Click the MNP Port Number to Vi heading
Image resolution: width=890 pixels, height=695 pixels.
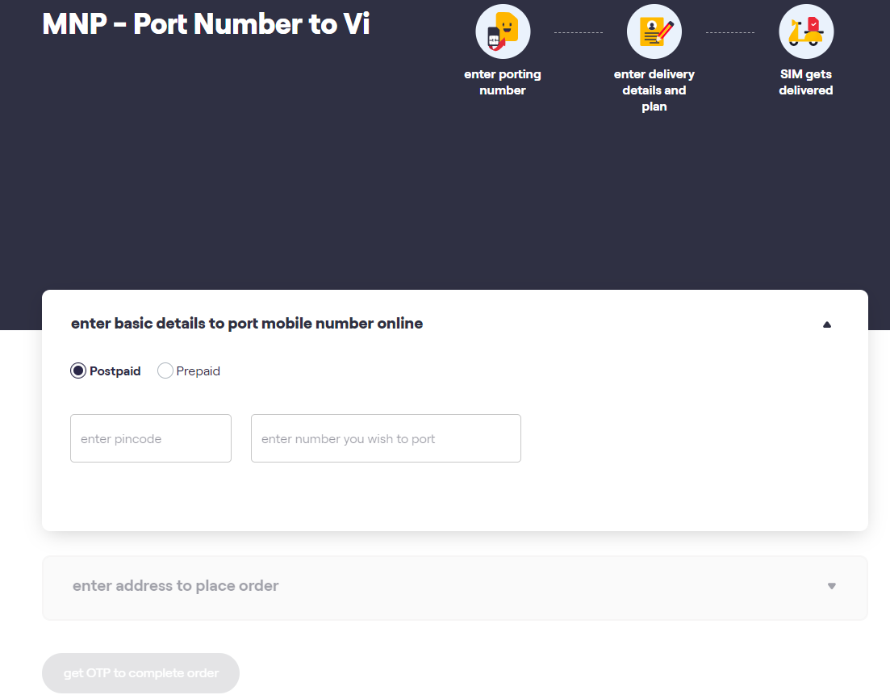(205, 23)
